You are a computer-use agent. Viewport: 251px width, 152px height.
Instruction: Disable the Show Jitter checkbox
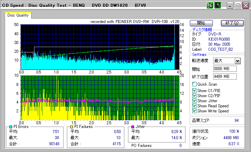coord(194,101)
